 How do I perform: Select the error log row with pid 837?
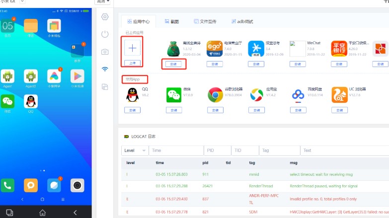tap(255, 199)
